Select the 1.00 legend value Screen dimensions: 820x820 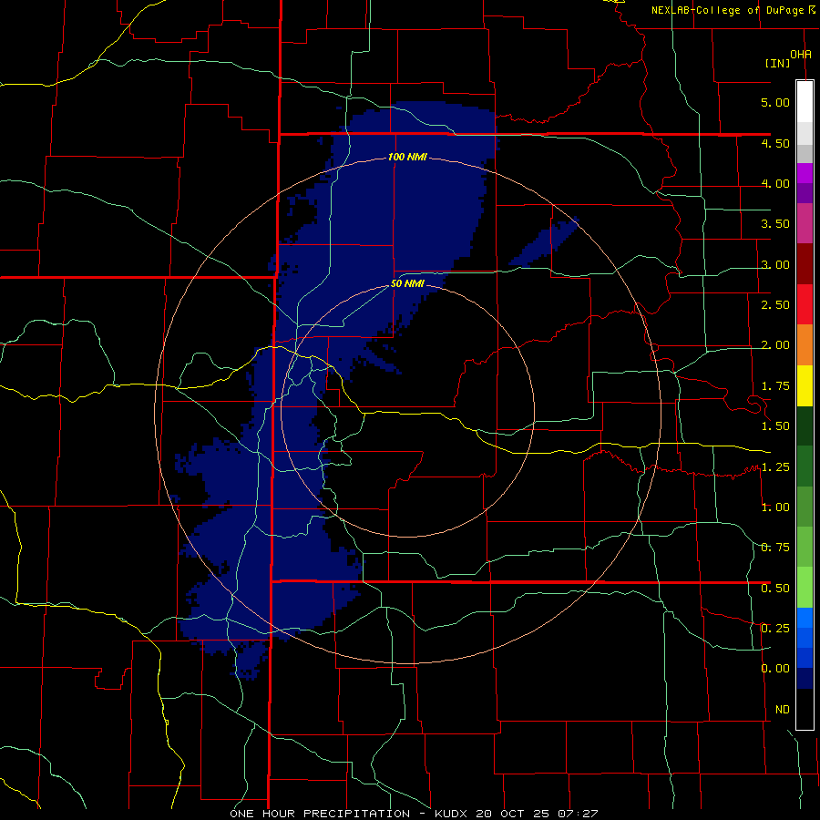pos(775,507)
